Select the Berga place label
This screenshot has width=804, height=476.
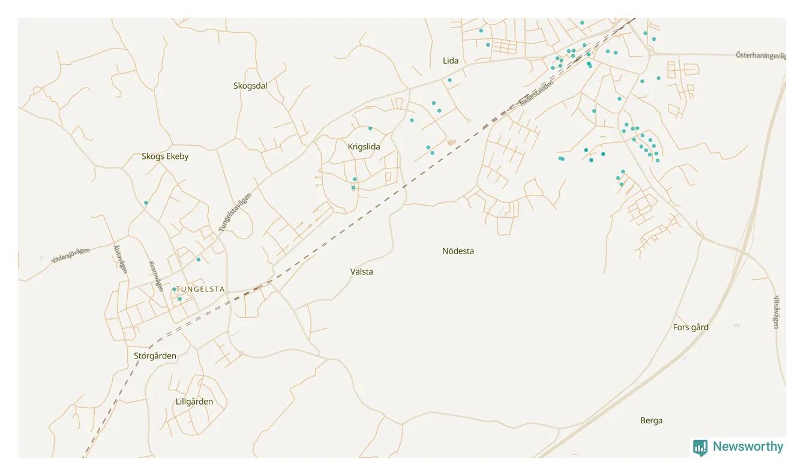(x=651, y=421)
